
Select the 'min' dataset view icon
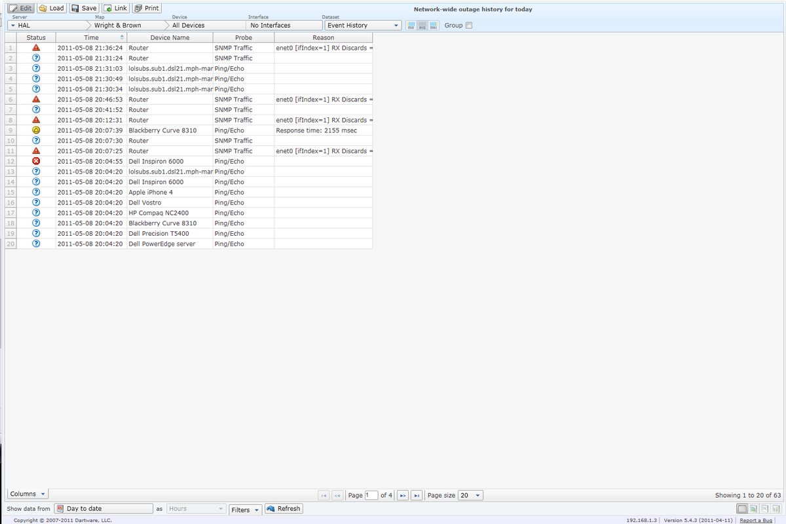pyautogui.click(x=411, y=25)
